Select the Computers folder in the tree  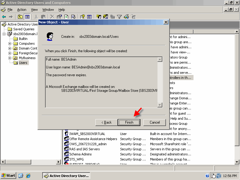(x=27, y=43)
